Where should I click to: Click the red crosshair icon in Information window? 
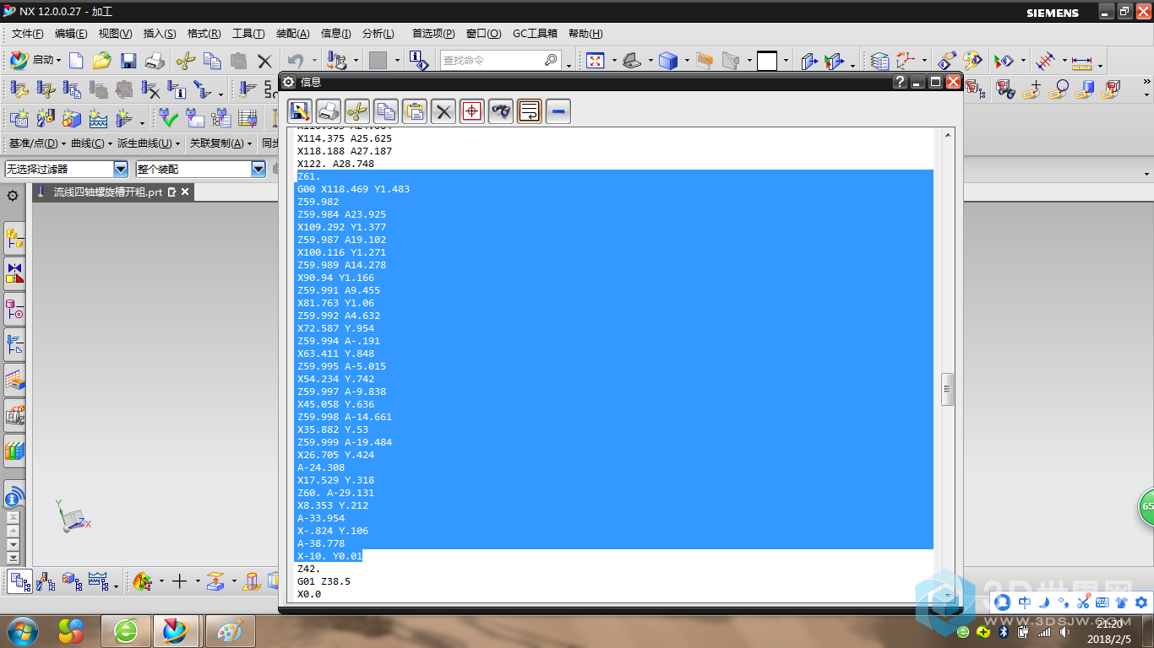click(x=472, y=111)
